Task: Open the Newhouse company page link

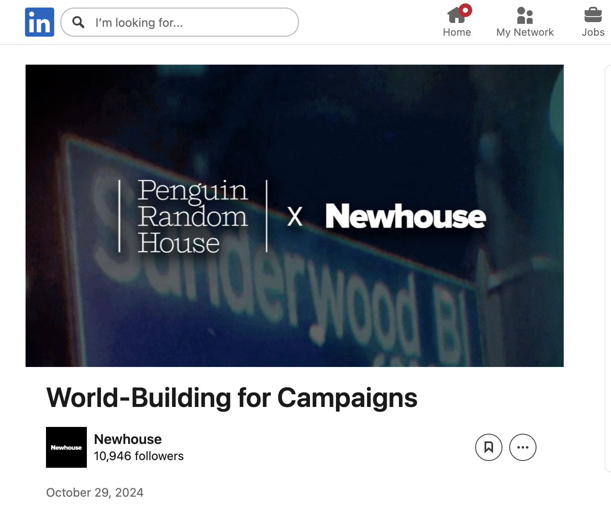Action: coord(128,439)
